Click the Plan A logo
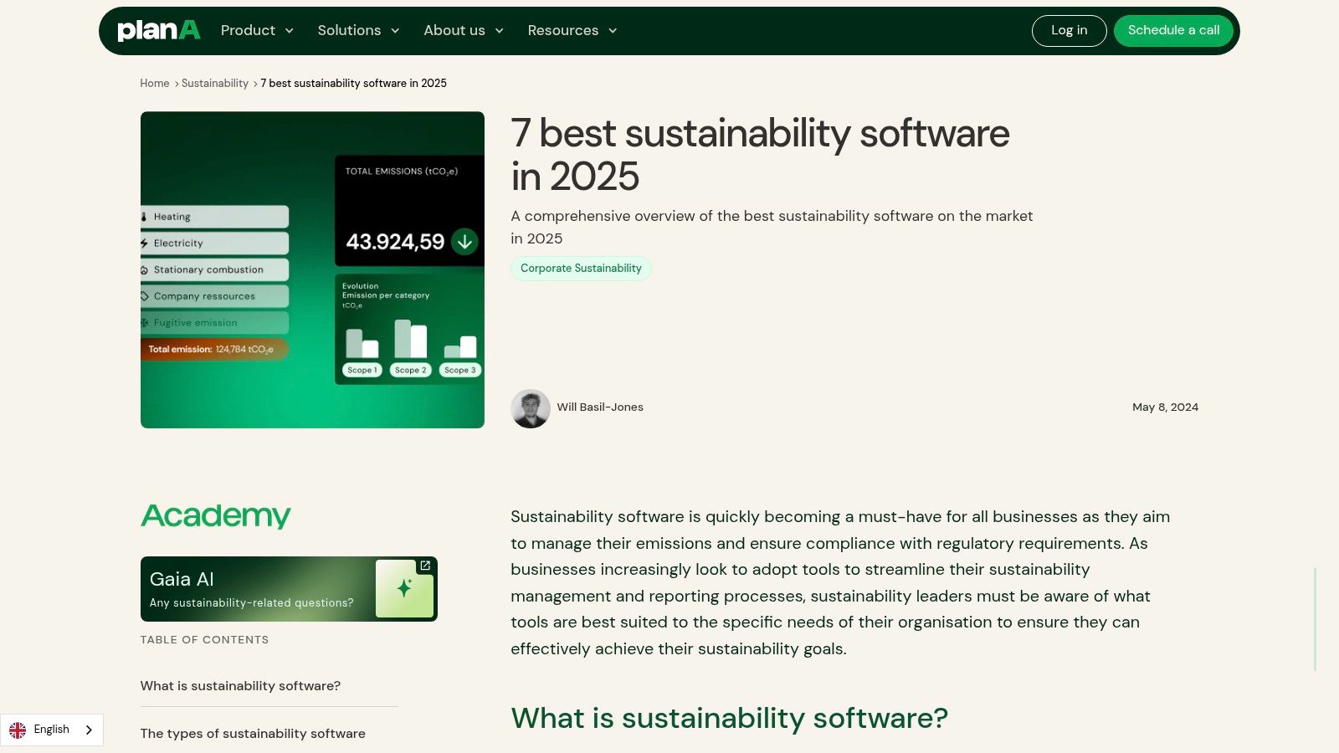The image size is (1339, 753). [159, 30]
